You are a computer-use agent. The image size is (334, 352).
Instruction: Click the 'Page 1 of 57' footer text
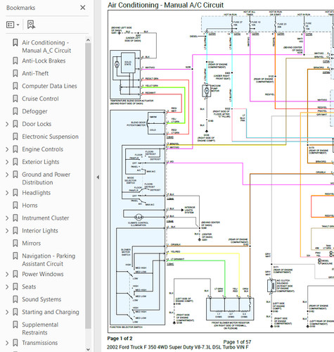click(x=237, y=342)
